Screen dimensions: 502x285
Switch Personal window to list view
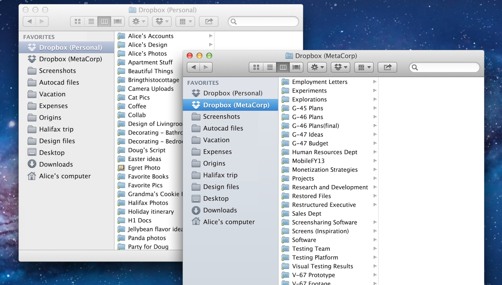[91, 21]
